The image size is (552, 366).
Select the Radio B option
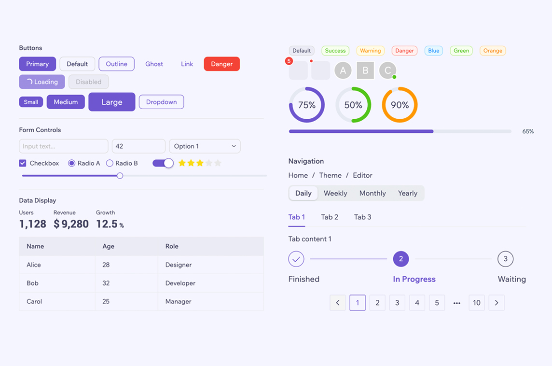coord(110,163)
